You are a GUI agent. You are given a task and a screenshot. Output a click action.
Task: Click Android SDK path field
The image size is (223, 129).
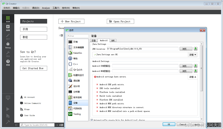coord(145,66)
